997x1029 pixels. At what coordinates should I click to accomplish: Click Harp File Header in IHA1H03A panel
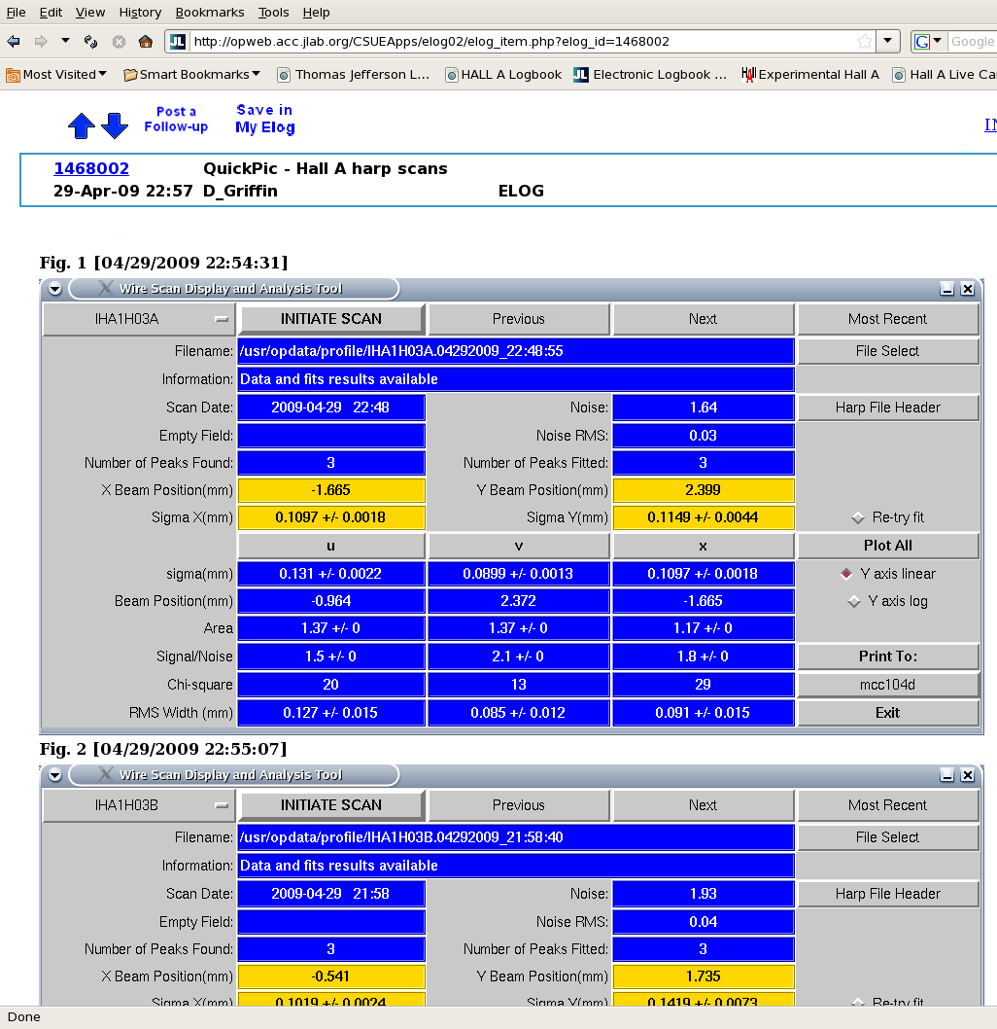click(887, 408)
